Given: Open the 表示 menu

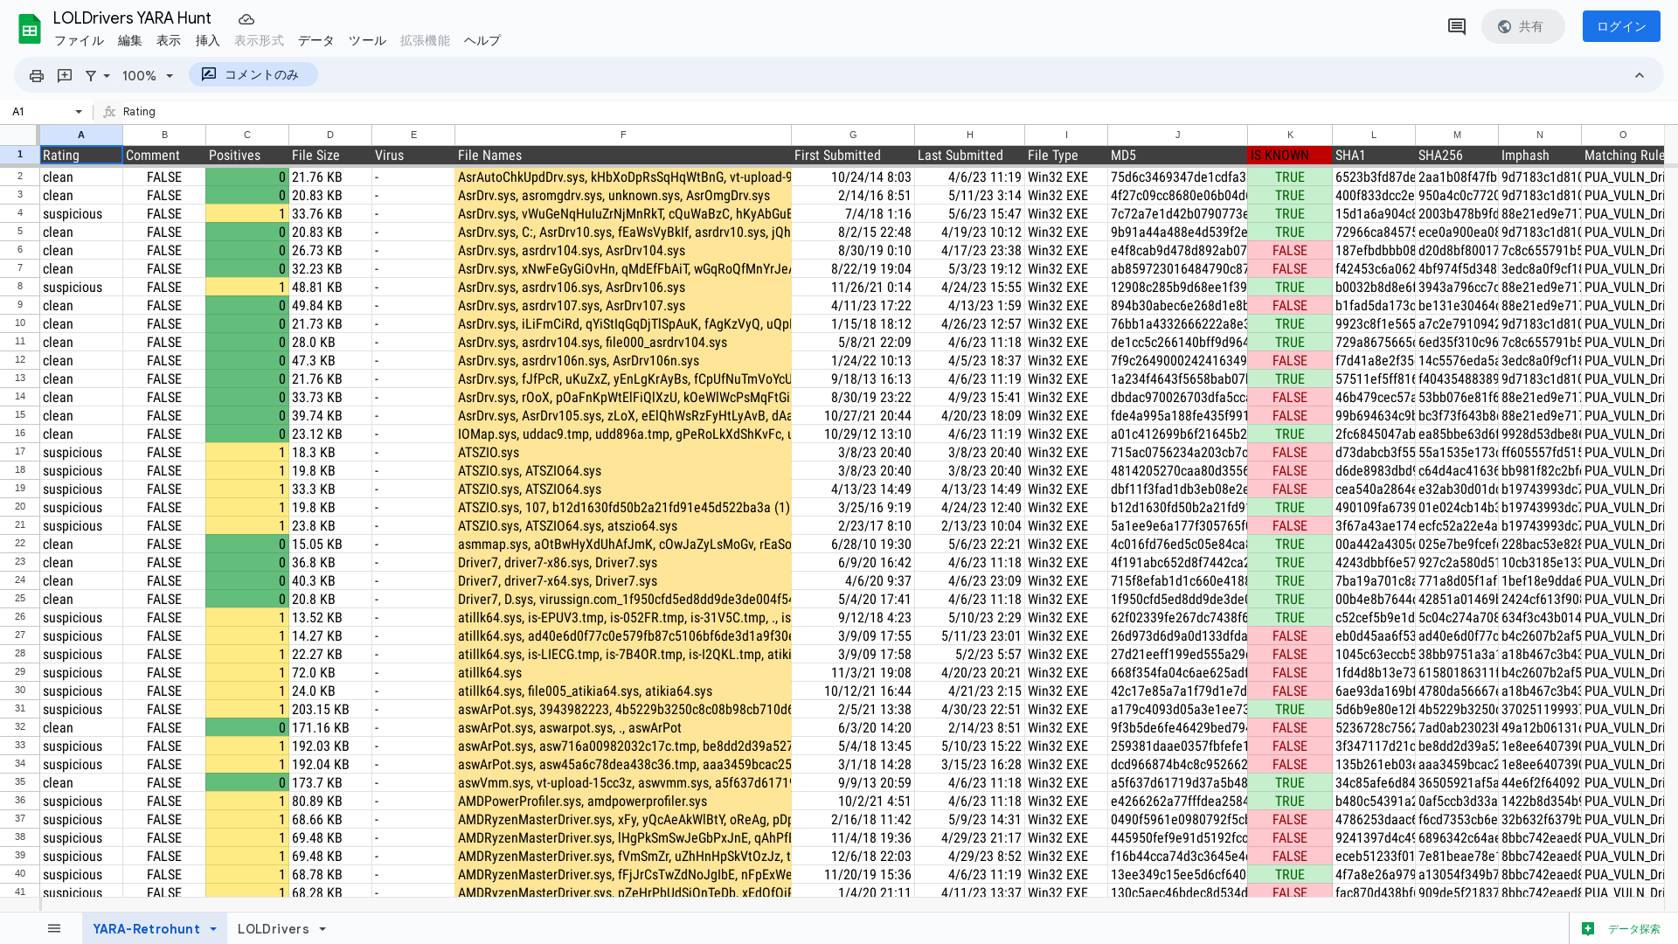Looking at the screenshot, I should [x=169, y=40].
